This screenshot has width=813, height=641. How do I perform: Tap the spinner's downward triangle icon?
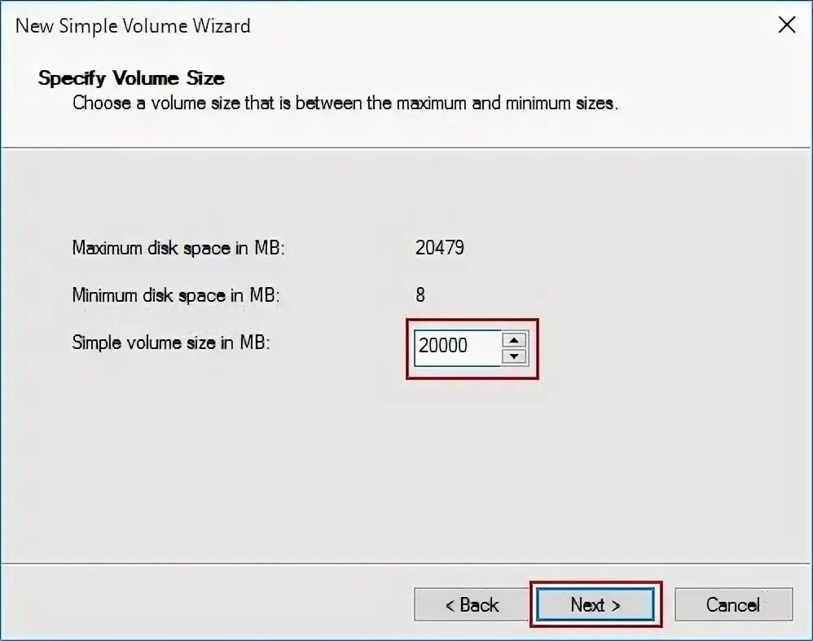pyautogui.click(x=514, y=356)
